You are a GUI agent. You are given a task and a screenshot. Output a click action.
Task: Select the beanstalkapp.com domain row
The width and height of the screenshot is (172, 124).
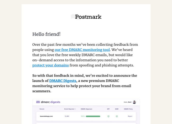click(46, 116)
